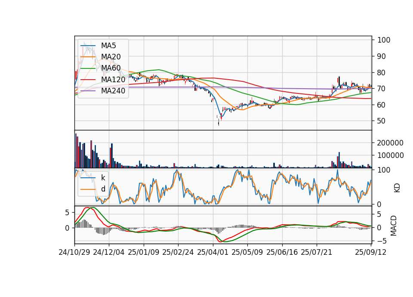
Task: Click the k legend label in KD panel
Action: 103,178
